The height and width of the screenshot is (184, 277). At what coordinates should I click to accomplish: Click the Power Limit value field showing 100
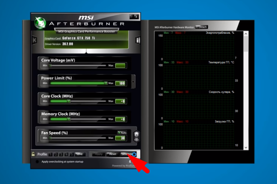click(120, 83)
